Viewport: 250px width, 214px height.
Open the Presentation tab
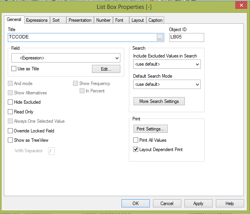coord(80,20)
